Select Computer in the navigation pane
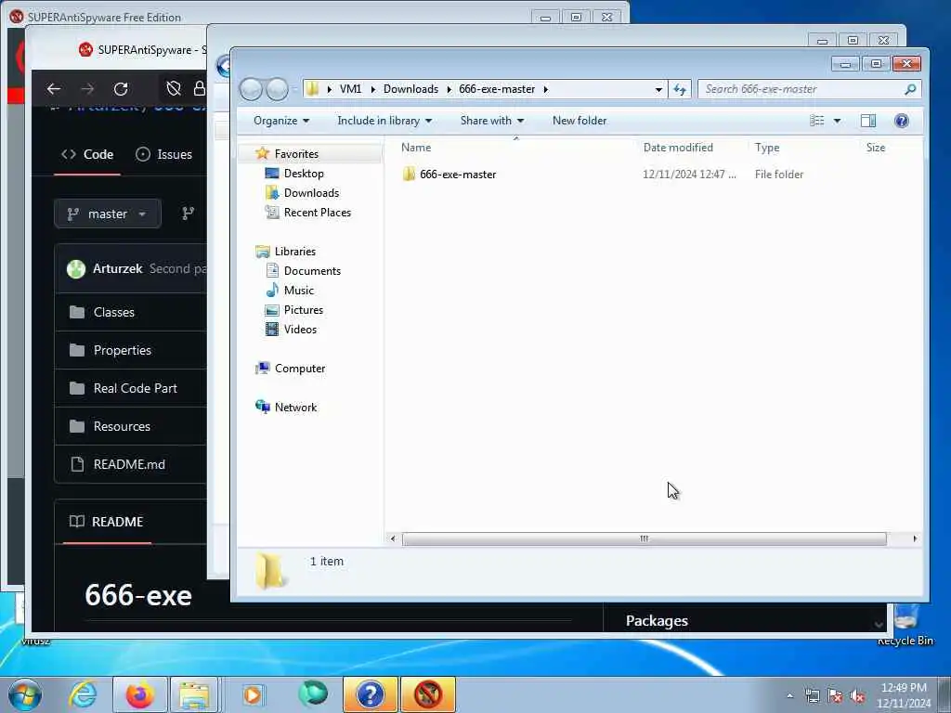This screenshot has height=713, width=951. click(x=300, y=368)
